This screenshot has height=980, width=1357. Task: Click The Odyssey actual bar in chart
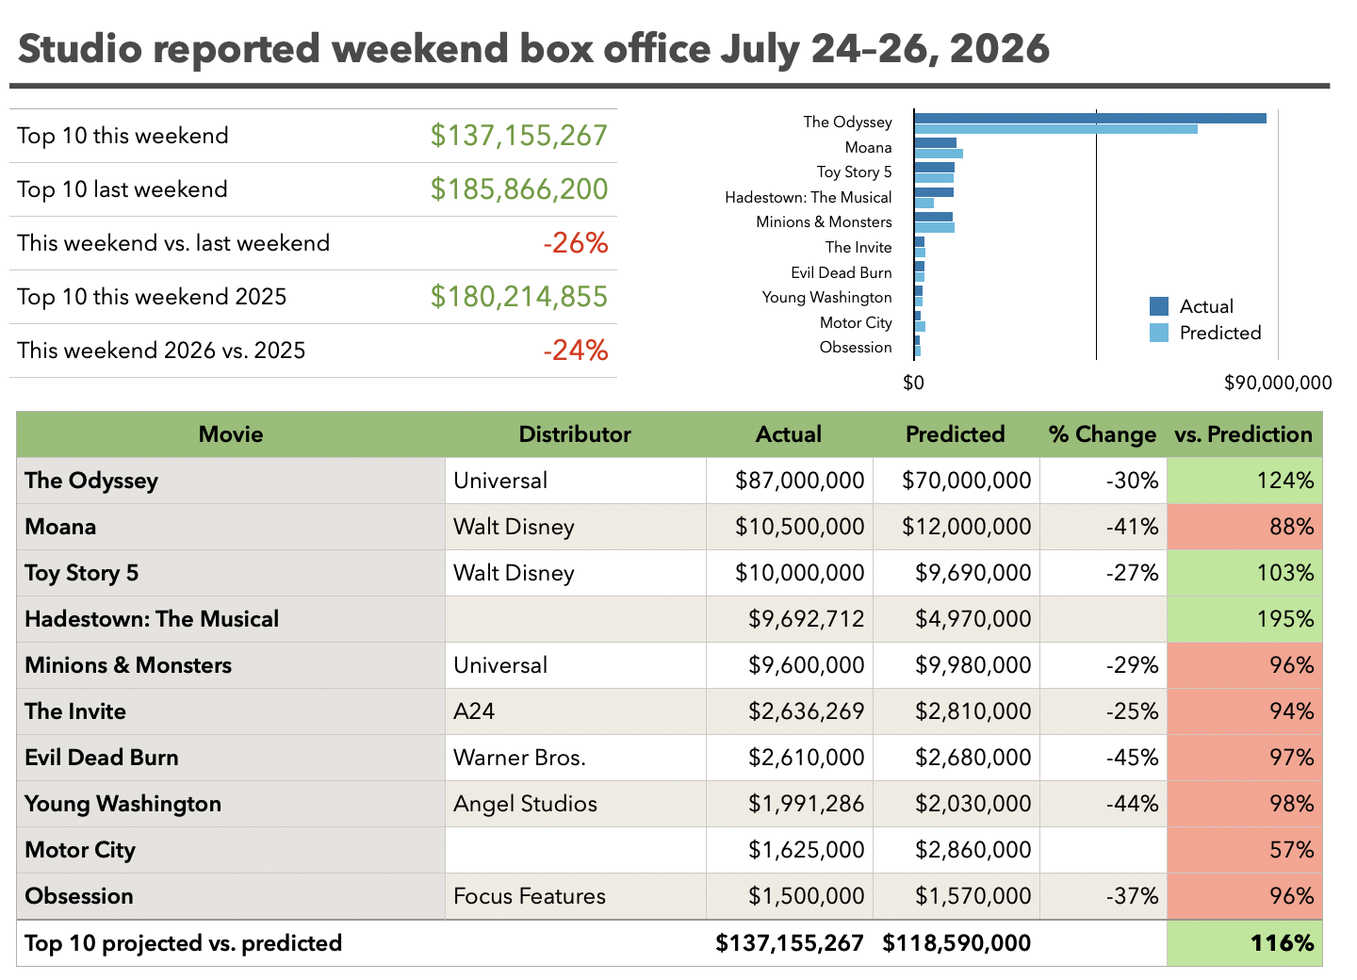coord(1090,118)
